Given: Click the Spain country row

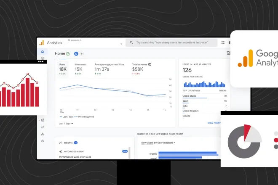Looking at the screenshot, I should click(204, 101).
